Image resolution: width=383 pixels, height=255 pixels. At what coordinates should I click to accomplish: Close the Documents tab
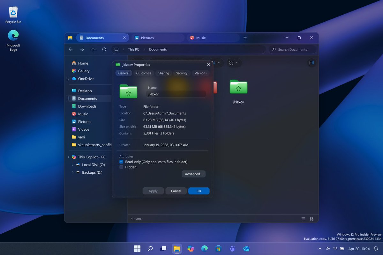point(124,38)
